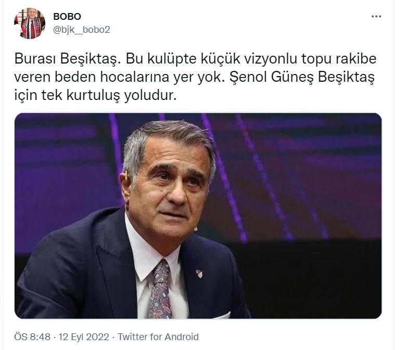Image resolution: width=404 pixels, height=350 pixels.
Task: Click the line 'için tek kurtuluş yoludur.'
Action: pyautogui.click(x=95, y=95)
